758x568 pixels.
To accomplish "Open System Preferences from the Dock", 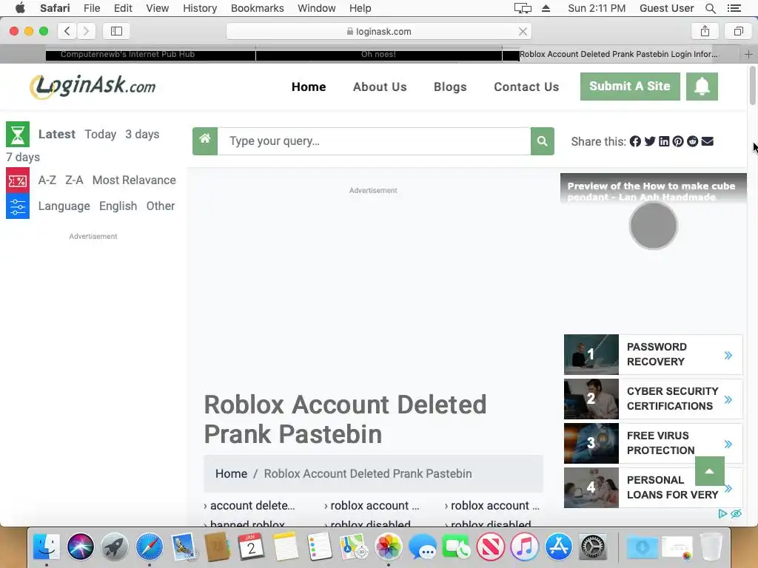I will 593,547.
